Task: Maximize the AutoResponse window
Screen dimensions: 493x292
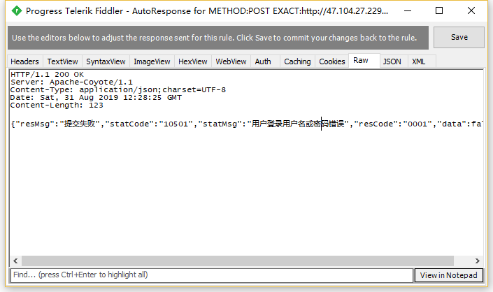Action: coord(439,11)
